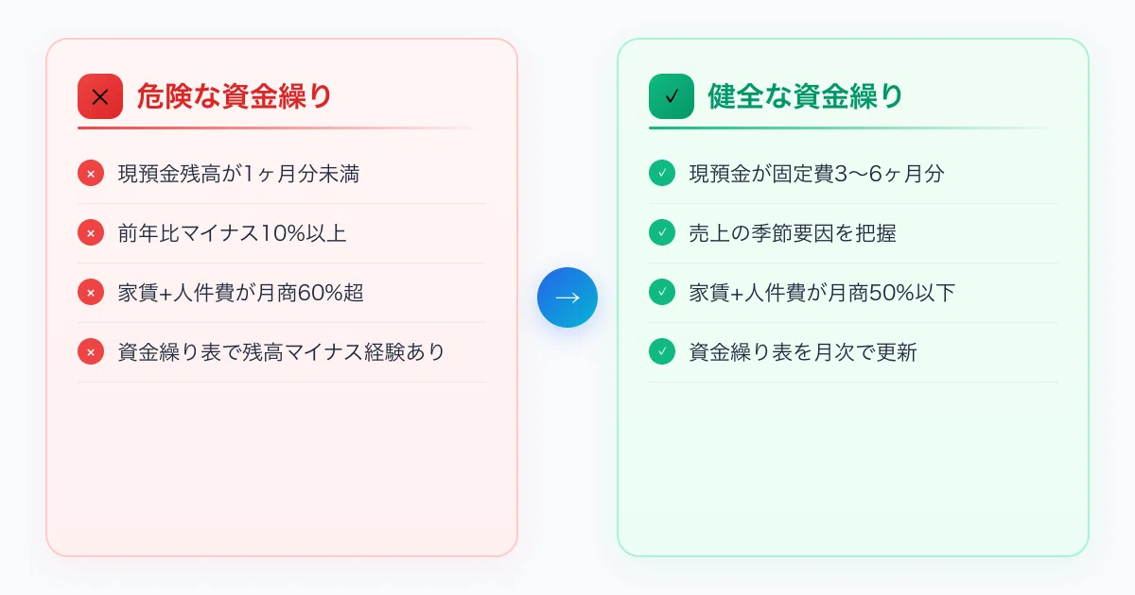Viewport: 1135px width, 595px height.
Task: Click the text 資金繰り表を月次で更新
Action: (803, 352)
